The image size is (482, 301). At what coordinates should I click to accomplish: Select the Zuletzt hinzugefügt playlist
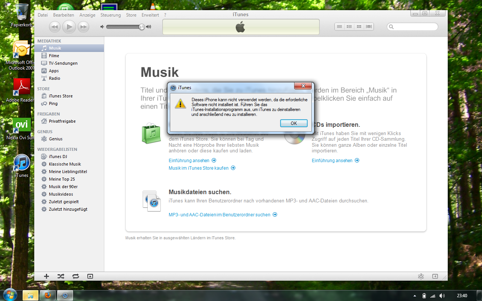click(x=69, y=209)
